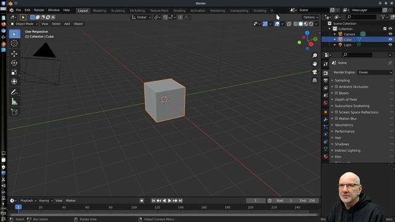Screen dimensions: 395x222
Task: Switch to the Sculpting workspace tab
Action: click(x=118, y=10)
